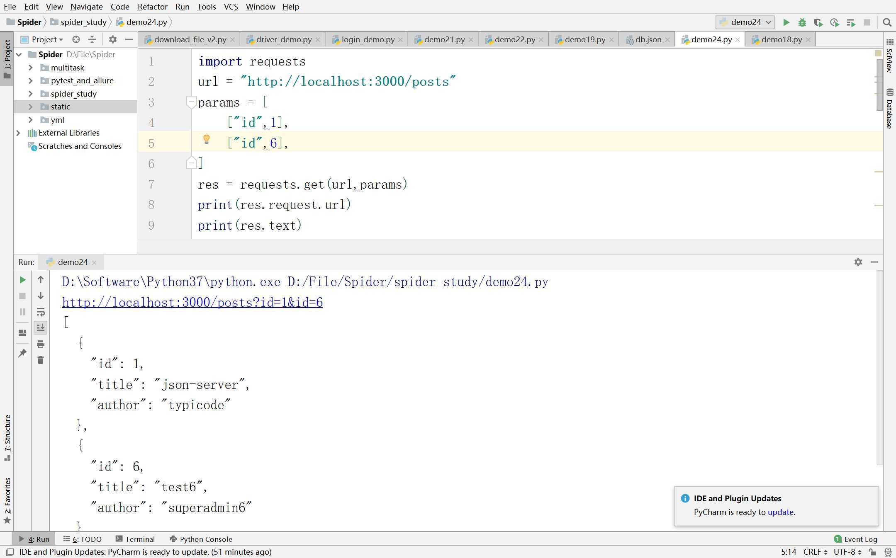The height and width of the screenshot is (558, 896).
Task: Expand the multitask folder
Action: click(x=30, y=68)
